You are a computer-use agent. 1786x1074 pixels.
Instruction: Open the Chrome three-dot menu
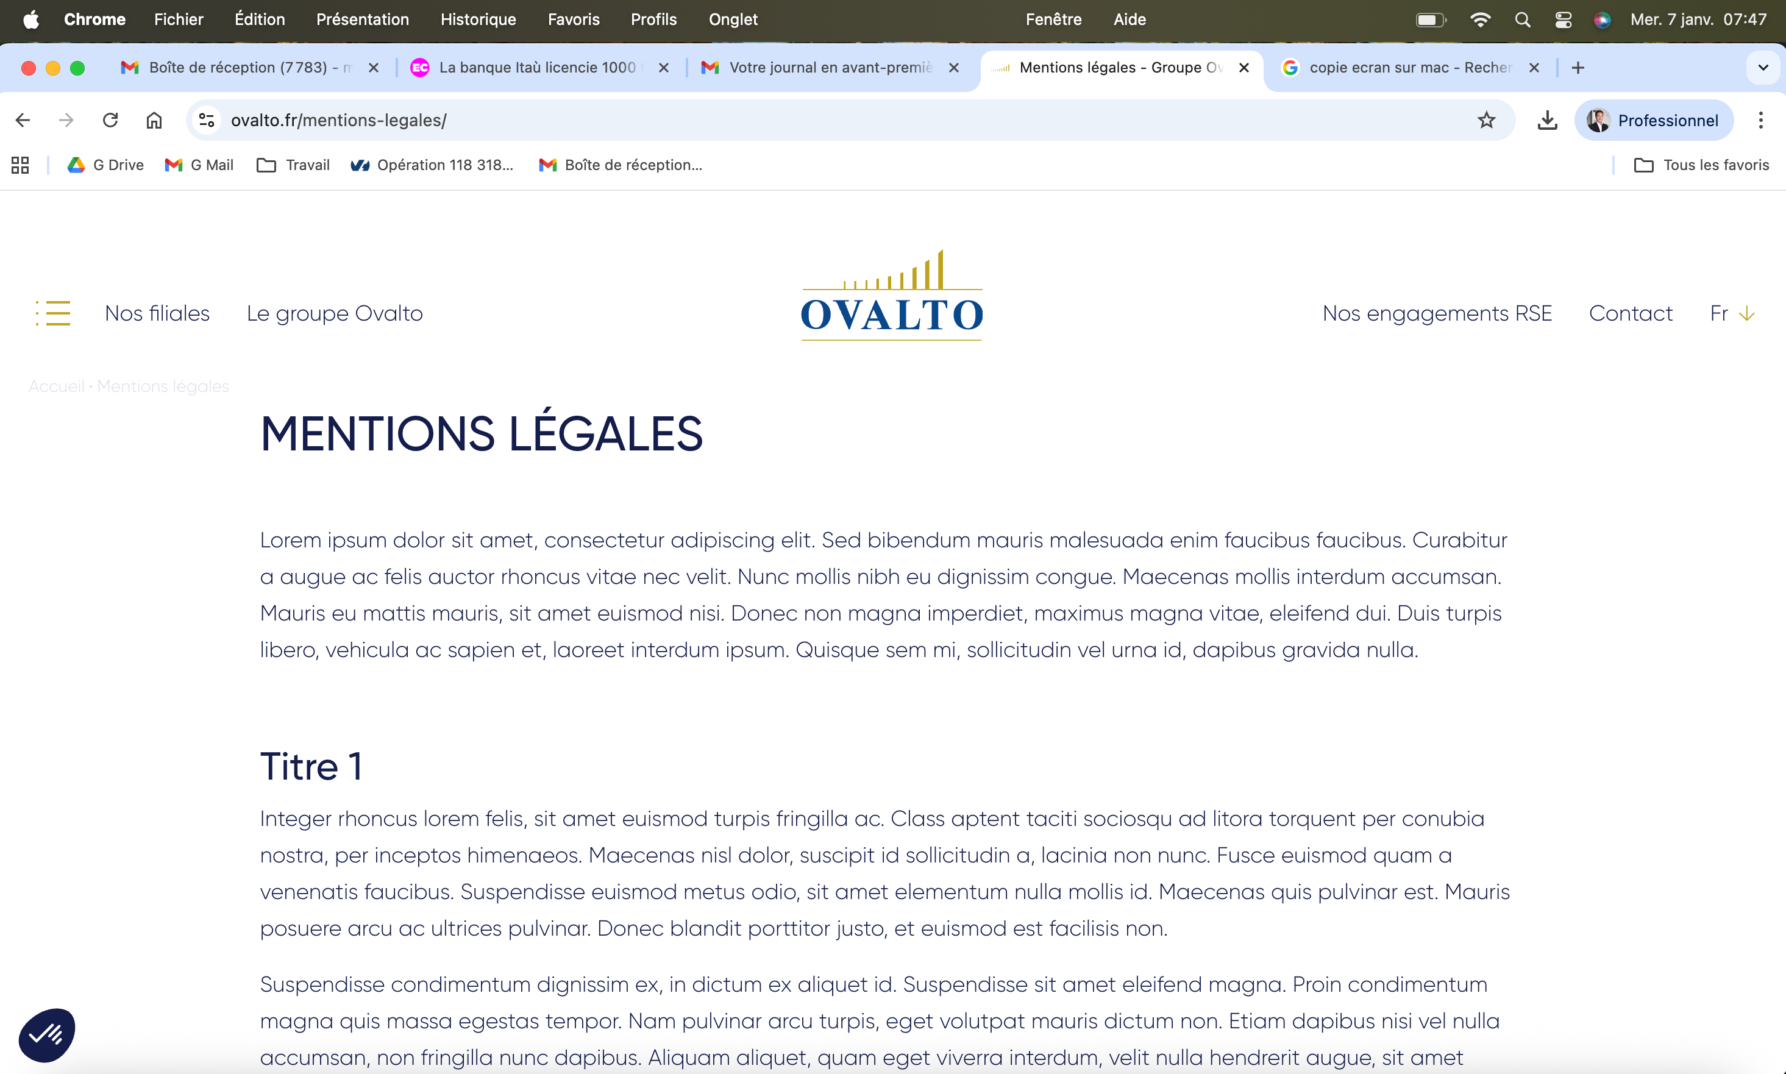coord(1760,120)
